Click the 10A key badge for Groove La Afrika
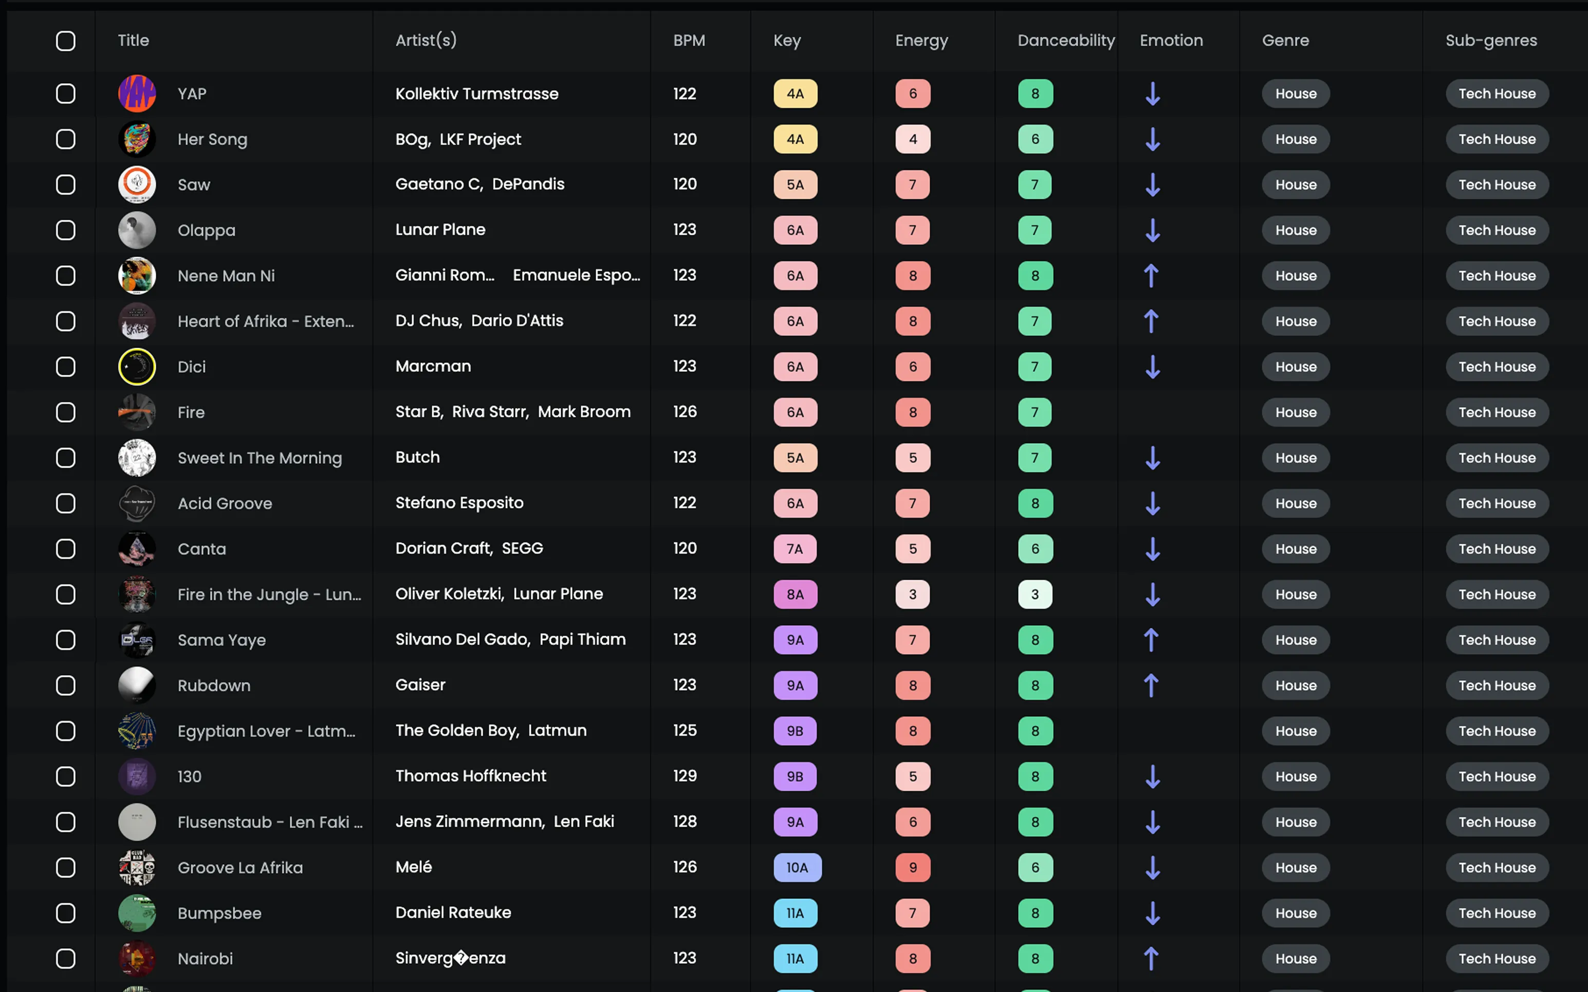Screen dimensions: 1588x992 coord(797,867)
